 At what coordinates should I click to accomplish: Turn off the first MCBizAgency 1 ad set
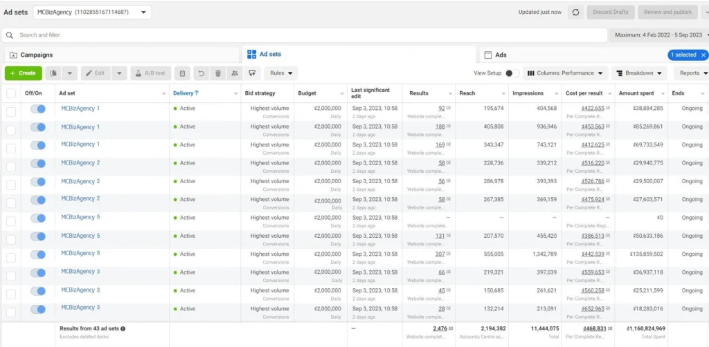[38, 109]
